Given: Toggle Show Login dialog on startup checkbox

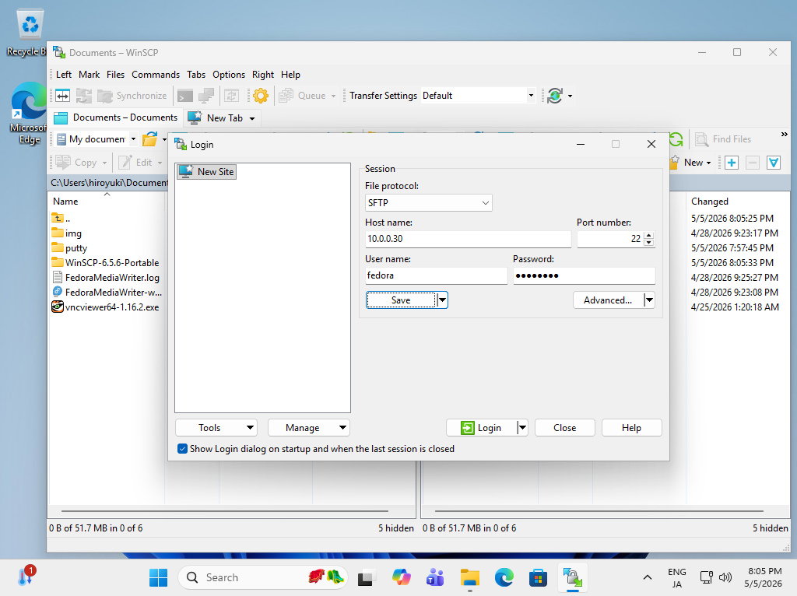Looking at the screenshot, I should point(182,449).
